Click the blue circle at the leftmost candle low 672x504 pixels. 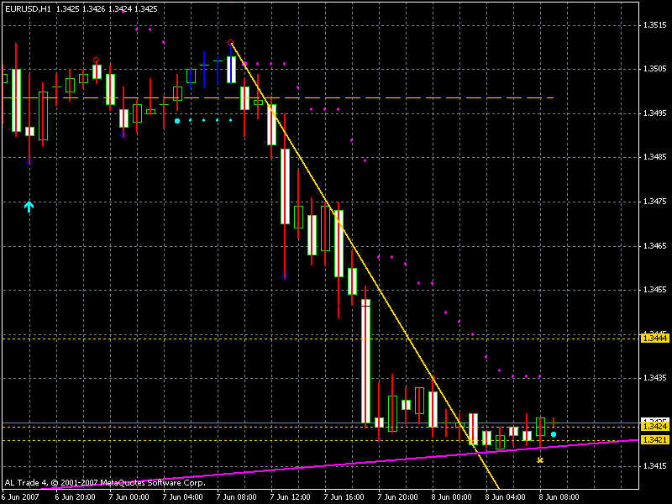point(29,162)
